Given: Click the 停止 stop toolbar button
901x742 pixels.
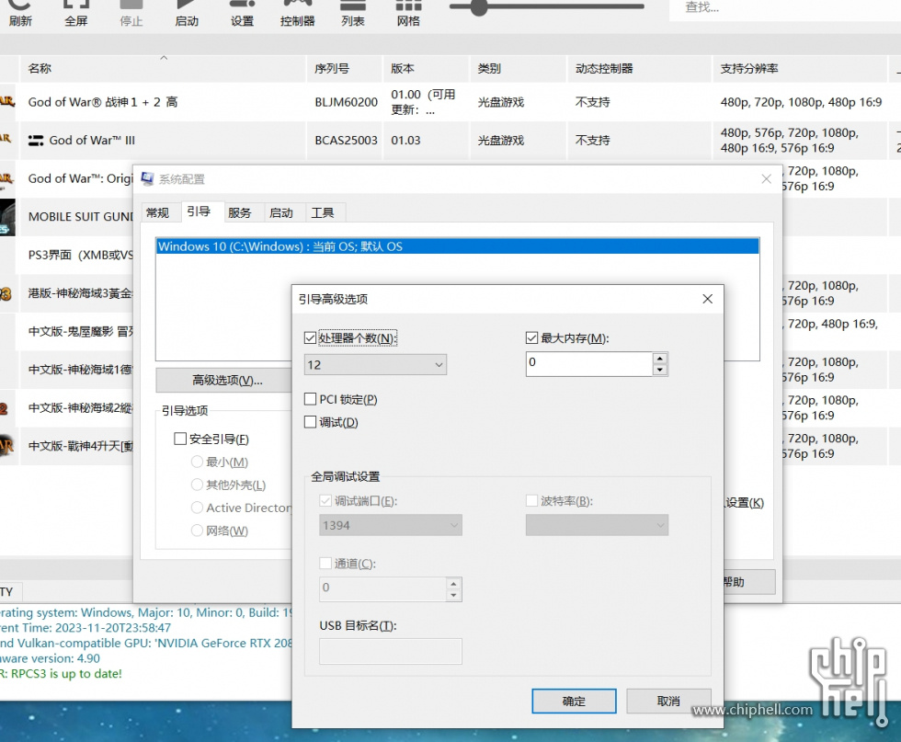Looking at the screenshot, I should pos(131,14).
